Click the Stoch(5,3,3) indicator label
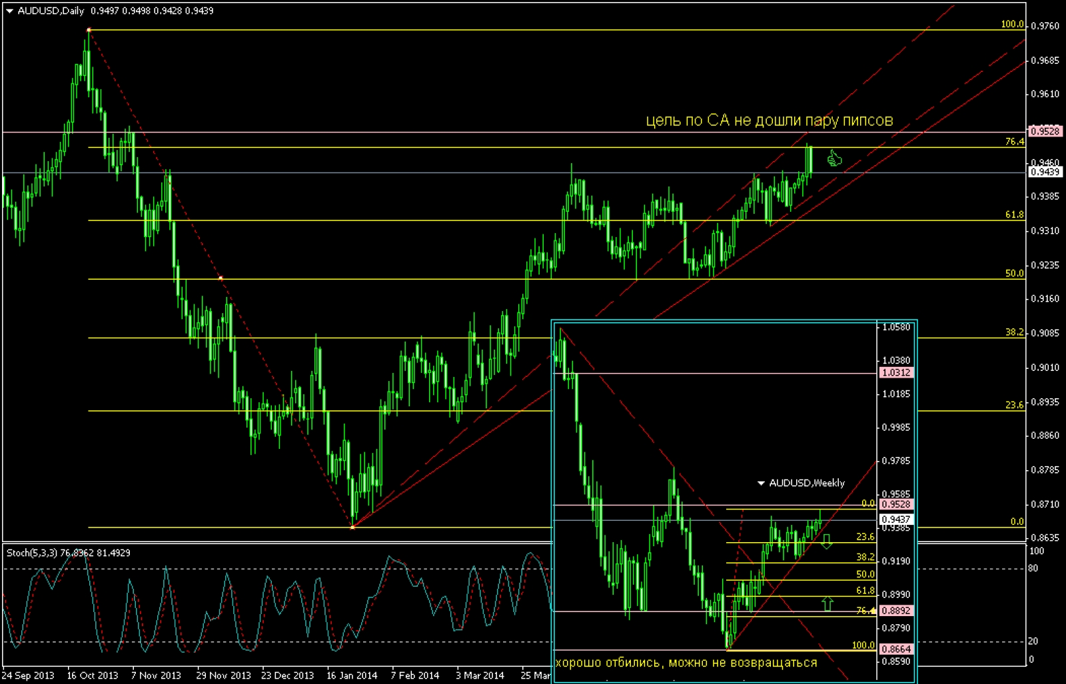 click(68, 553)
